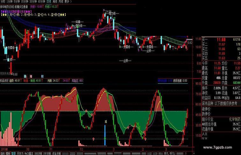
Task: Click the 财 event marker under chart
Action: click(42, 76)
